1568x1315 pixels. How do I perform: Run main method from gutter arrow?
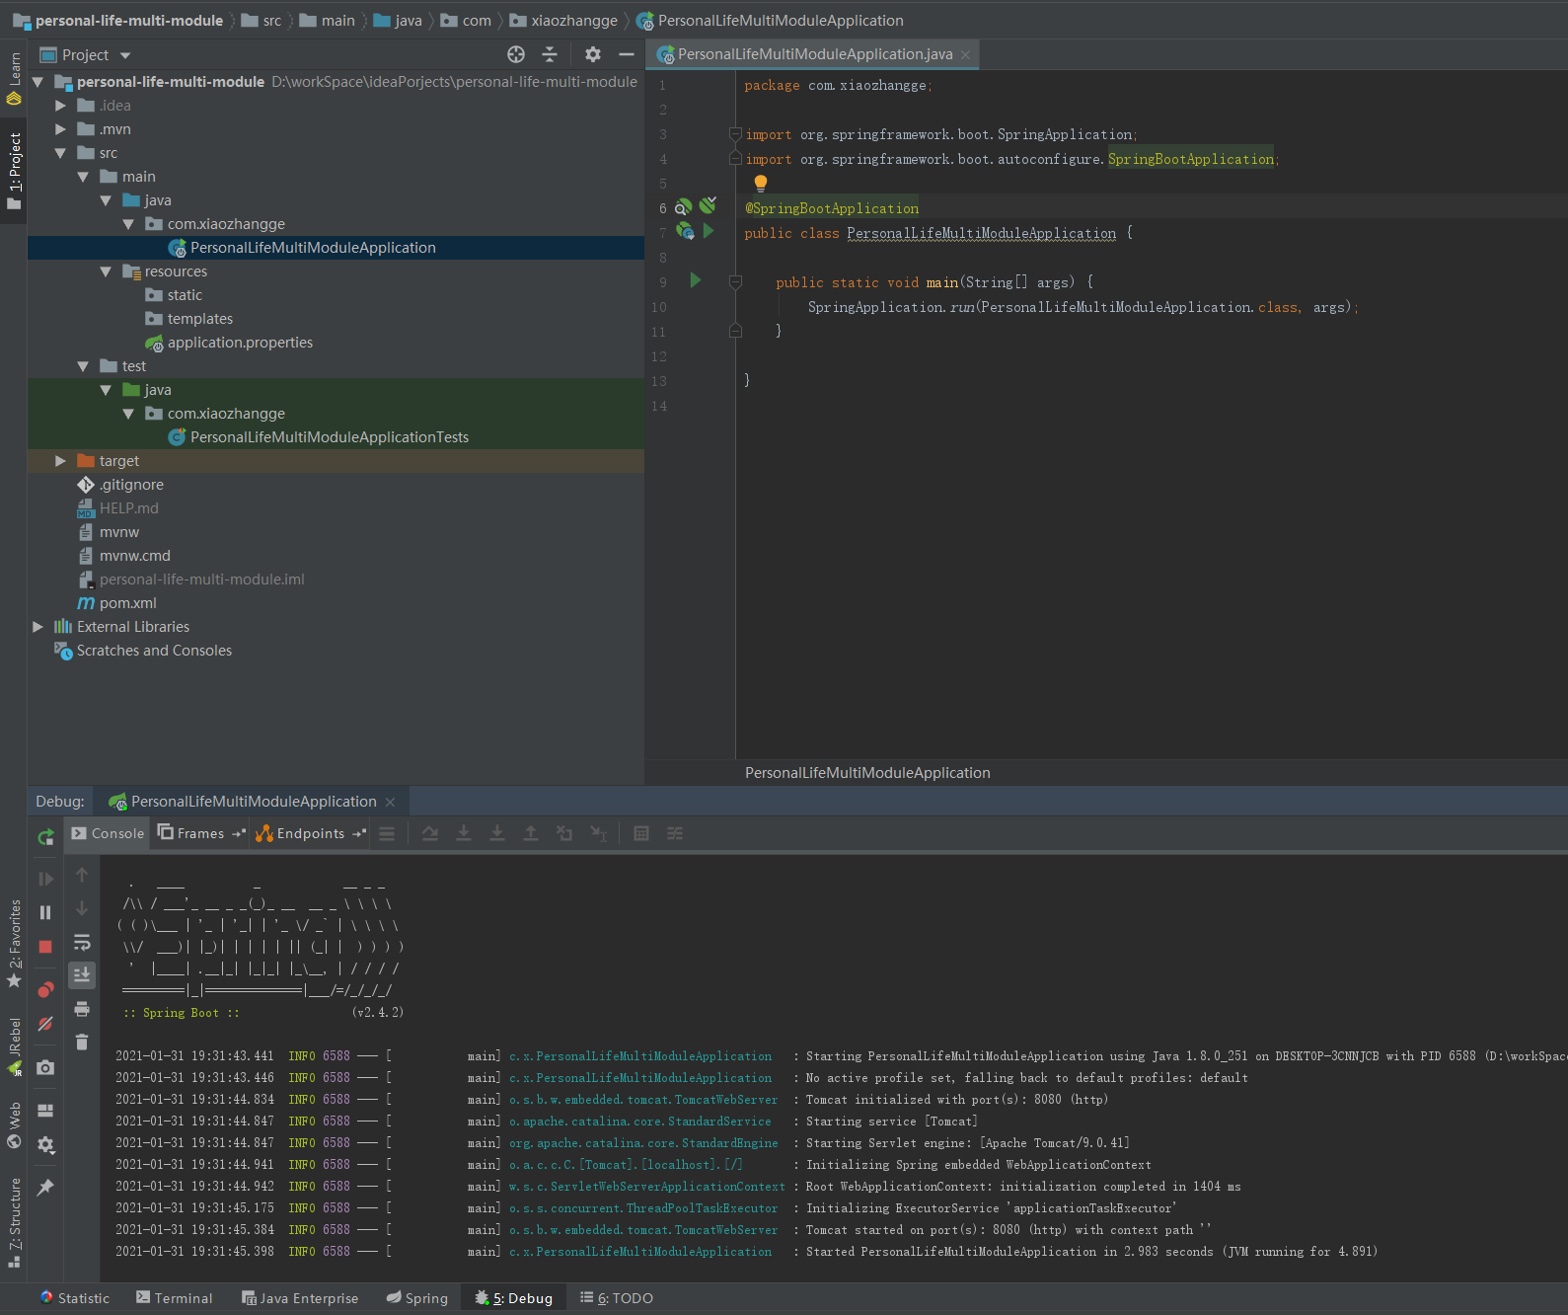point(696,281)
